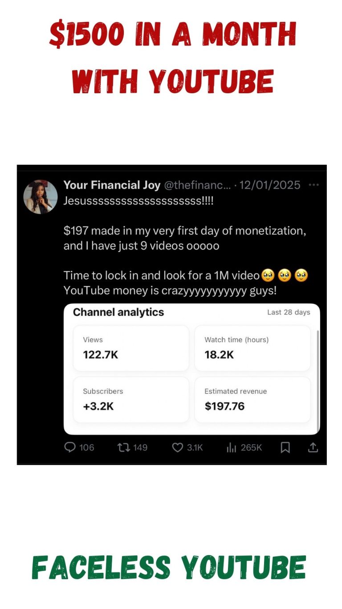This screenshot has width=342, height=609.
Task: Click the share upload icon
Action: pos(313,447)
